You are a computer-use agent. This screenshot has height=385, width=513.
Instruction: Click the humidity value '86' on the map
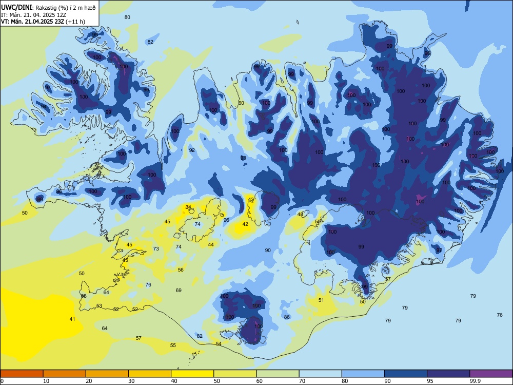(287, 317)
